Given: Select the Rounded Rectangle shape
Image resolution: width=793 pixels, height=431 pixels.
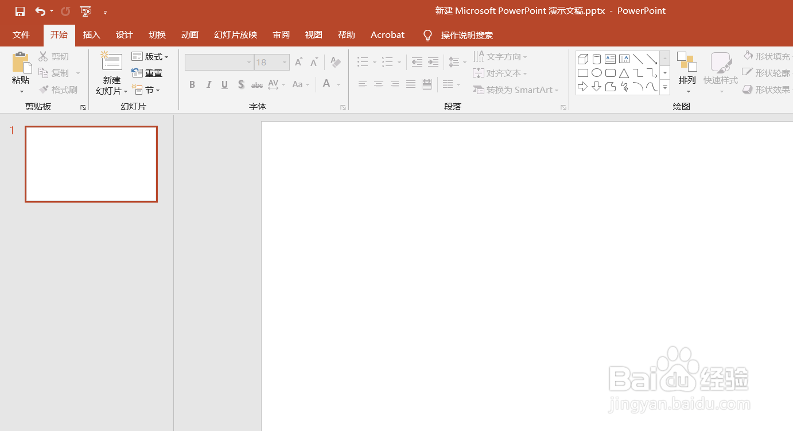Looking at the screenshot, I should tap(611, 73).
